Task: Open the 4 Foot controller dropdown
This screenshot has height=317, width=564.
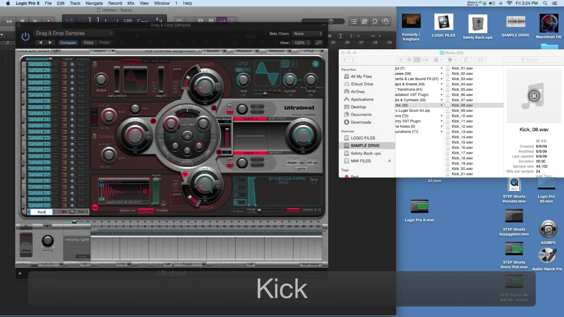Action: 312,51
